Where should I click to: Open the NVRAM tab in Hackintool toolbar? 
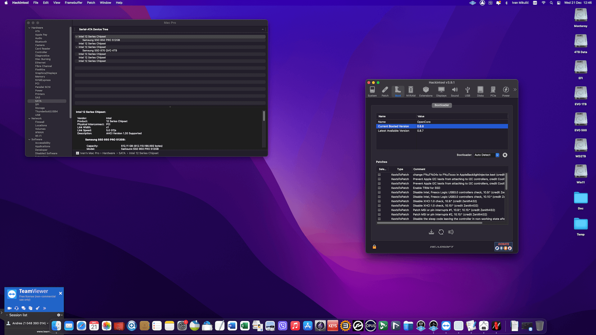(410, 92)
